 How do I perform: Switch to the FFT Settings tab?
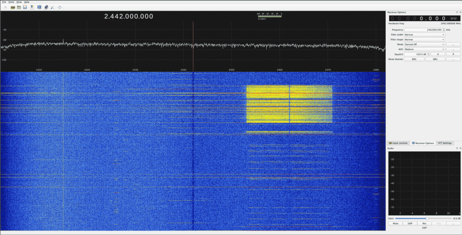pyautogui.click(x=444, y=143)
